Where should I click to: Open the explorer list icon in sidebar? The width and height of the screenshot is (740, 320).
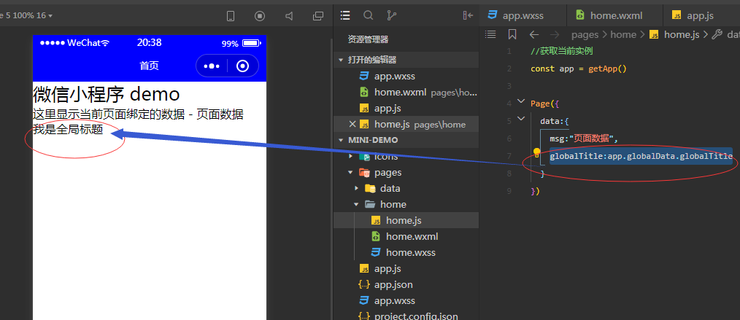click(345, 15)
